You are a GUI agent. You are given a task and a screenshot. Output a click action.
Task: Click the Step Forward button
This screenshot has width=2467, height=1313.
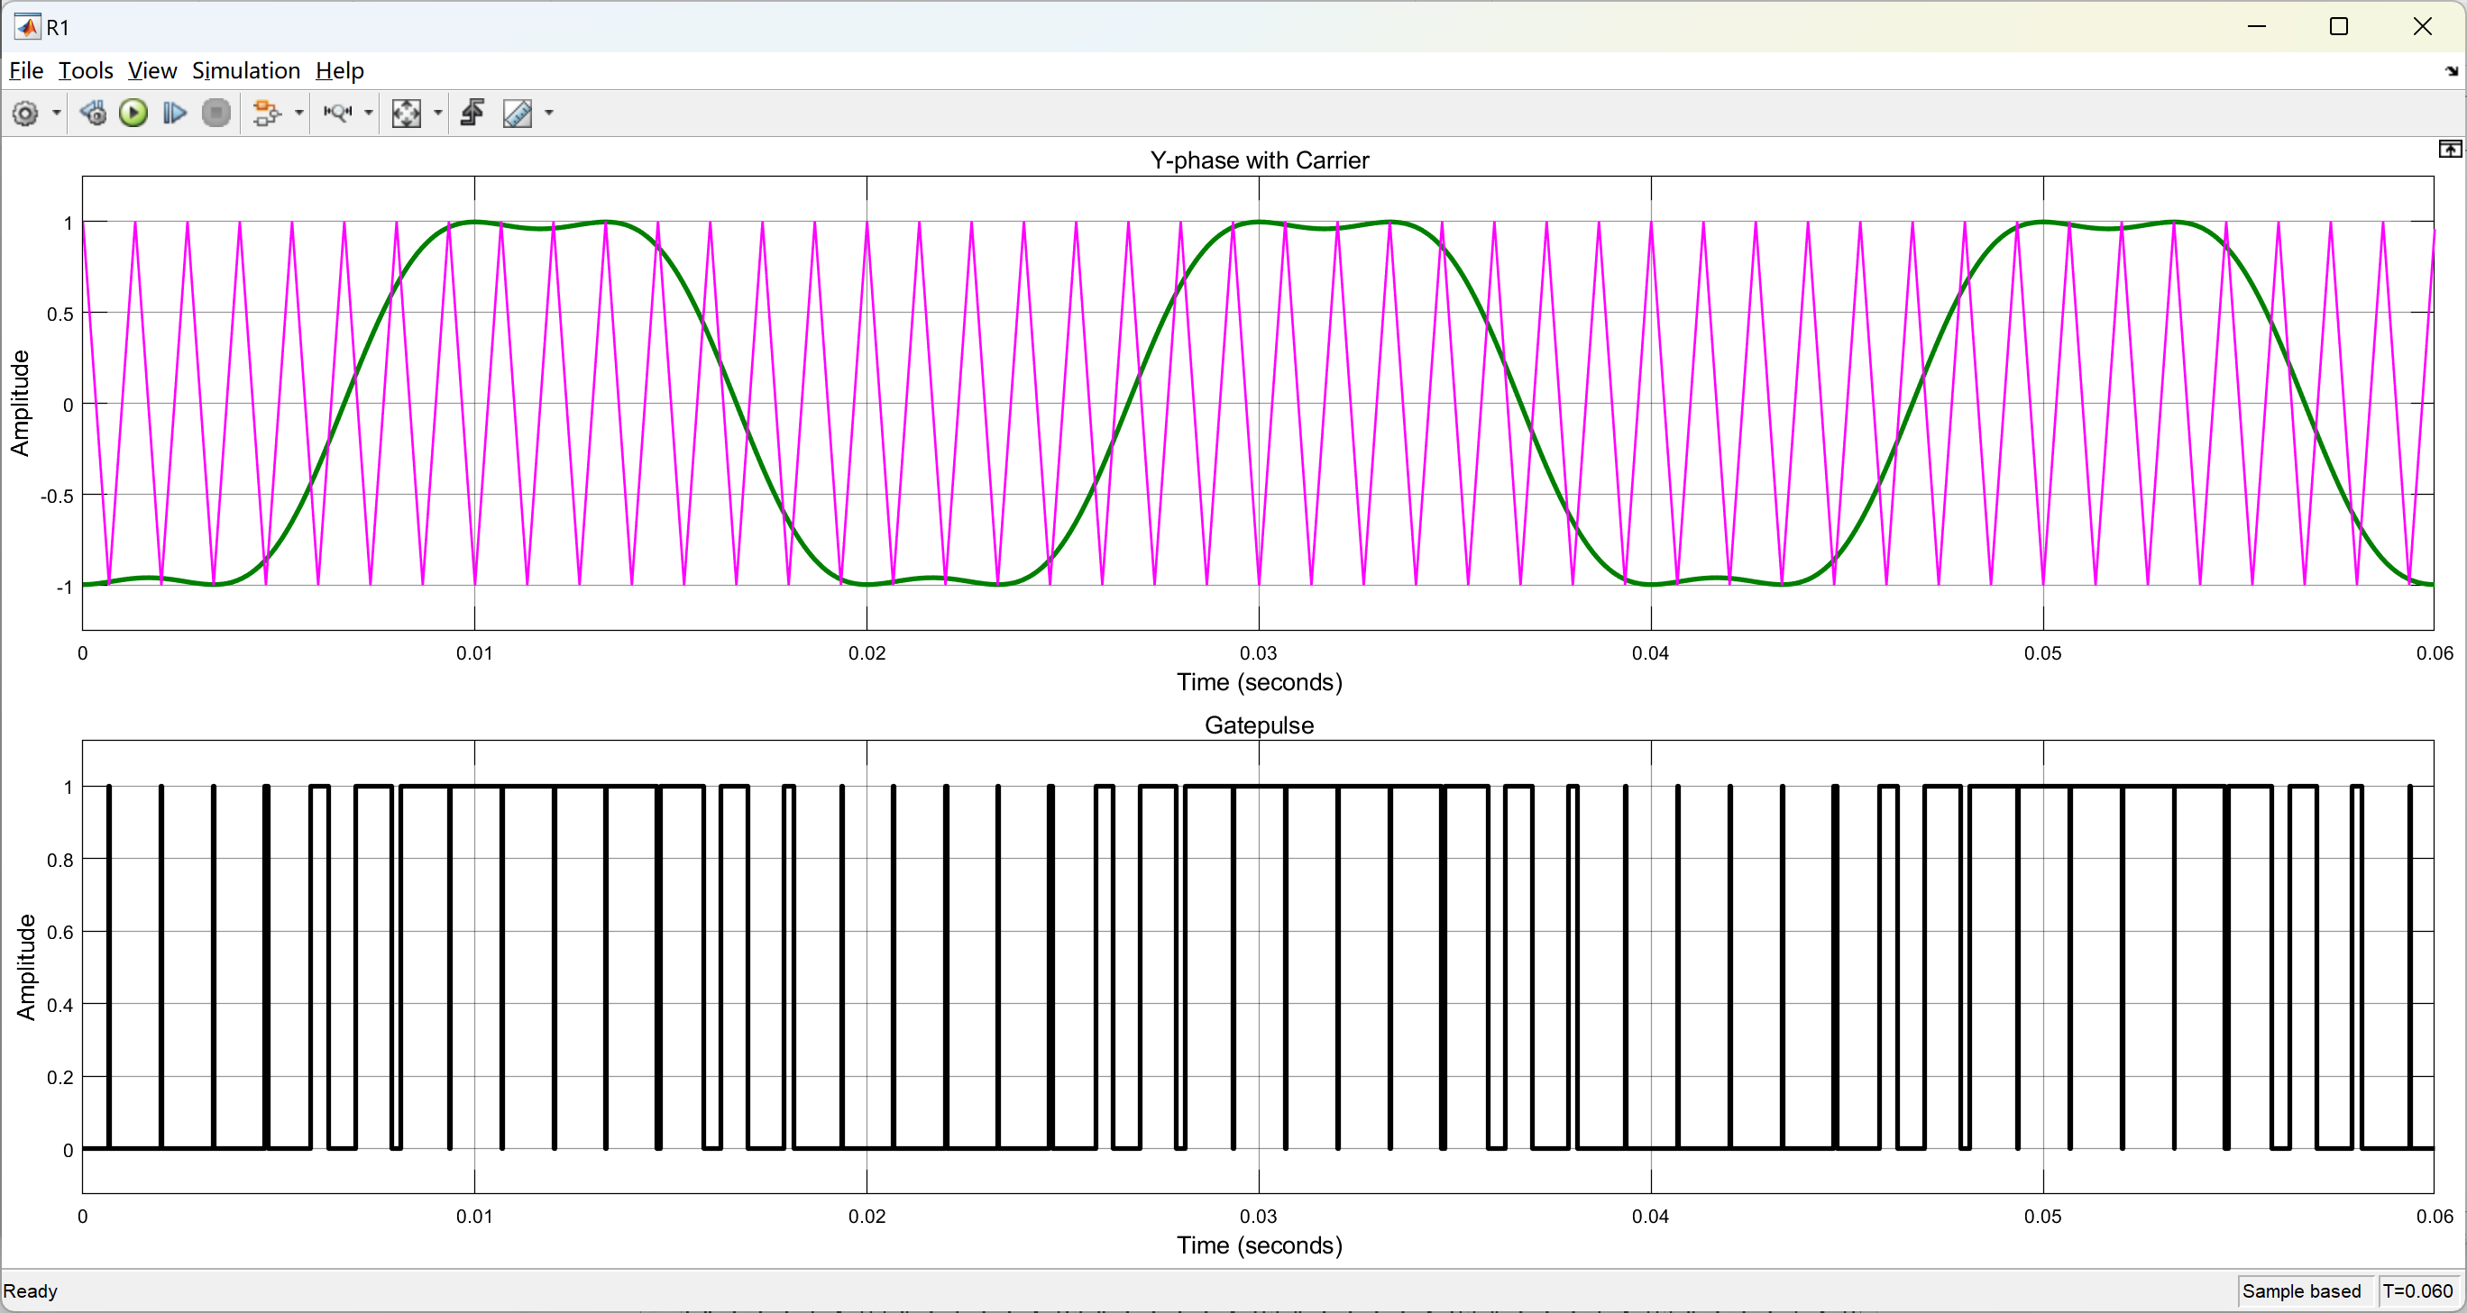pyautogui.click(x=174, y=113)
